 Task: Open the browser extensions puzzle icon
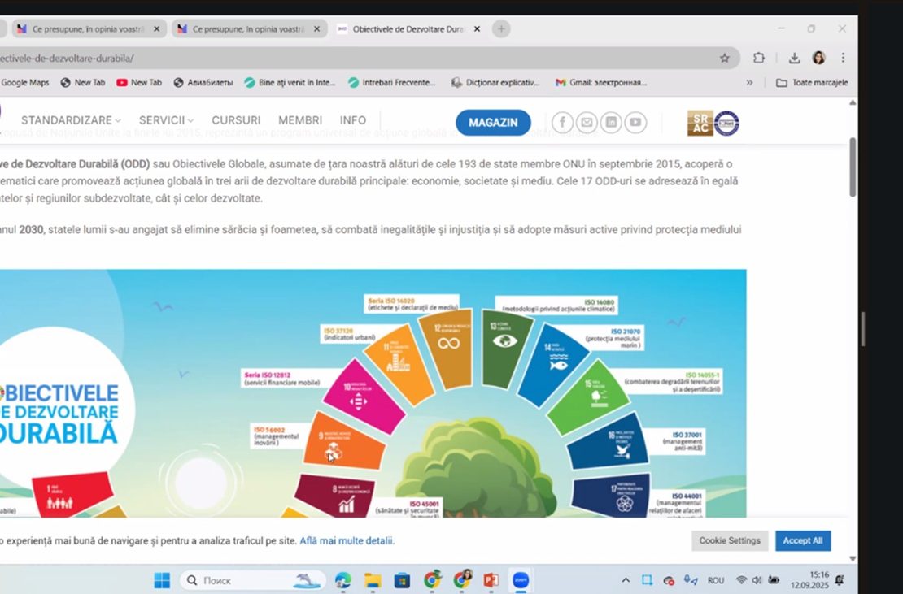click(759, 58)
